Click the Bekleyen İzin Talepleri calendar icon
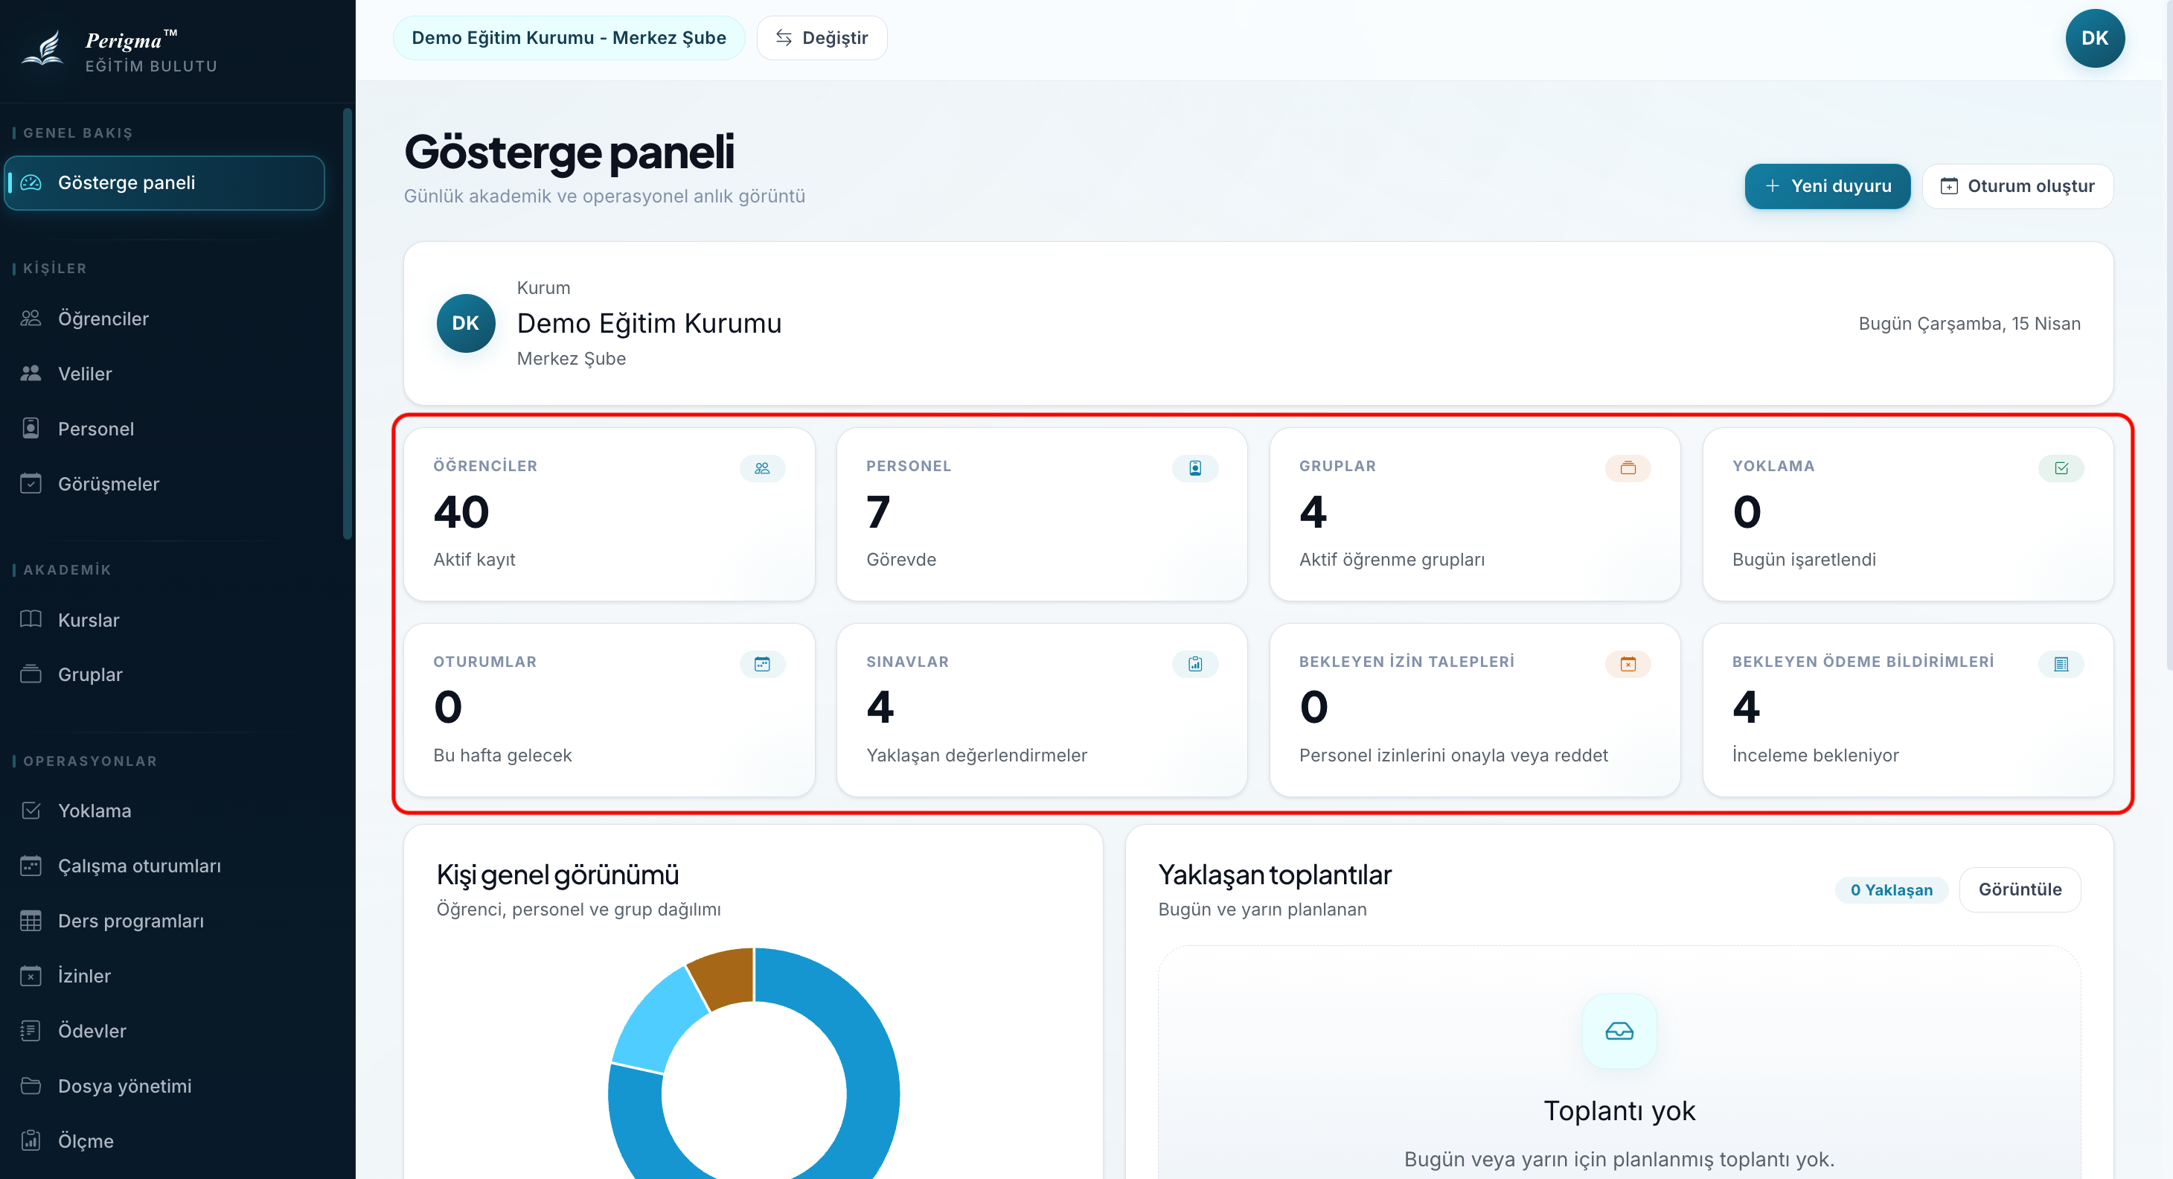Screen dimensions: 2173x1179 (x=1628, y=663)
